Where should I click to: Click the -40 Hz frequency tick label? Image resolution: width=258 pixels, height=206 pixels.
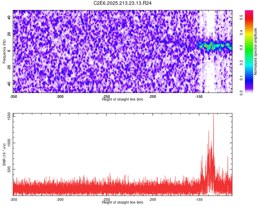tap(9, 84)
